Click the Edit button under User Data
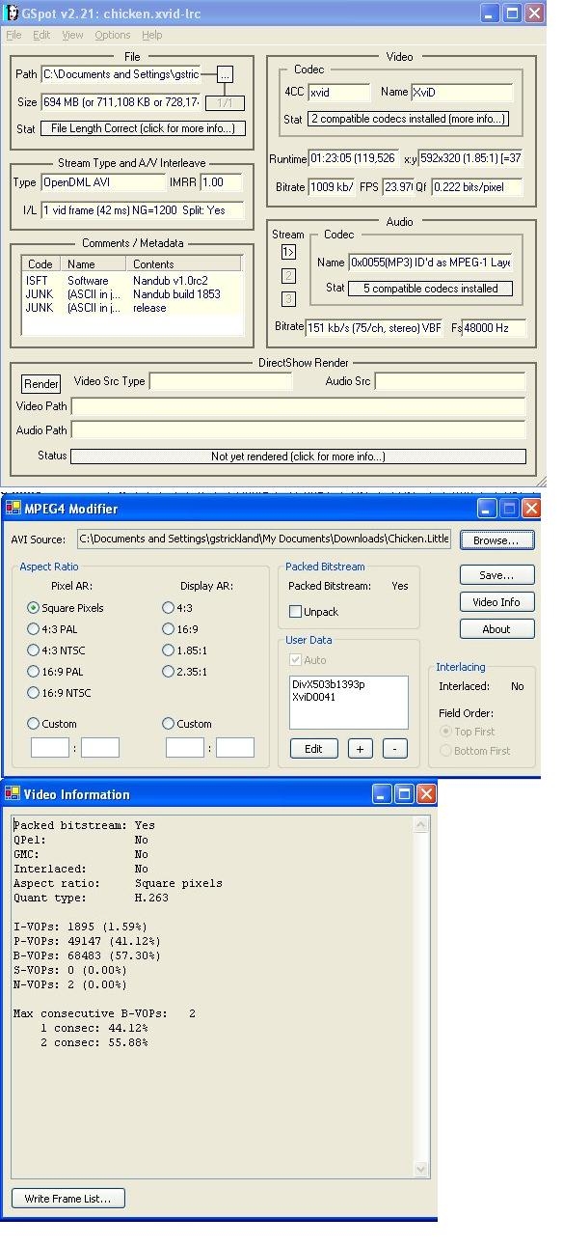 pyautogui.click(x=313, y=749)
